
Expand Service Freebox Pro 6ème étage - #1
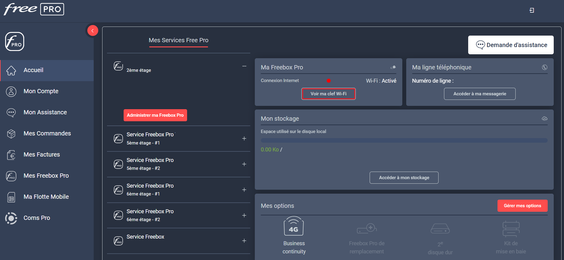tap(244, 190)
